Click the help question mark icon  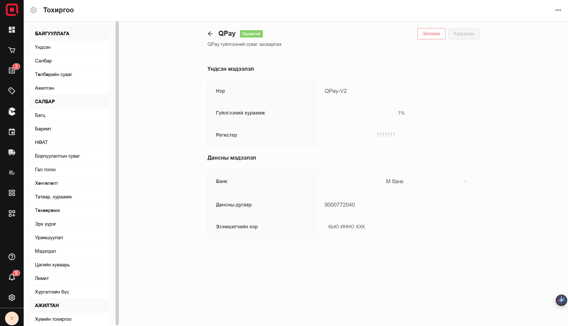[12, 257]
